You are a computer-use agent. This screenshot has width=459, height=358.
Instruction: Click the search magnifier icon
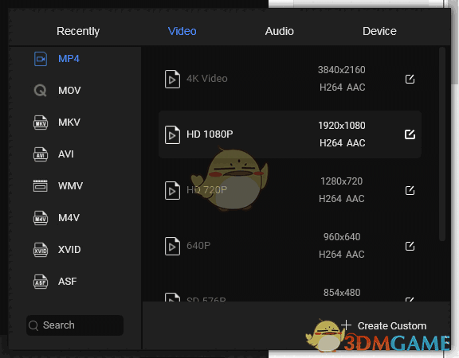[33, 325]
